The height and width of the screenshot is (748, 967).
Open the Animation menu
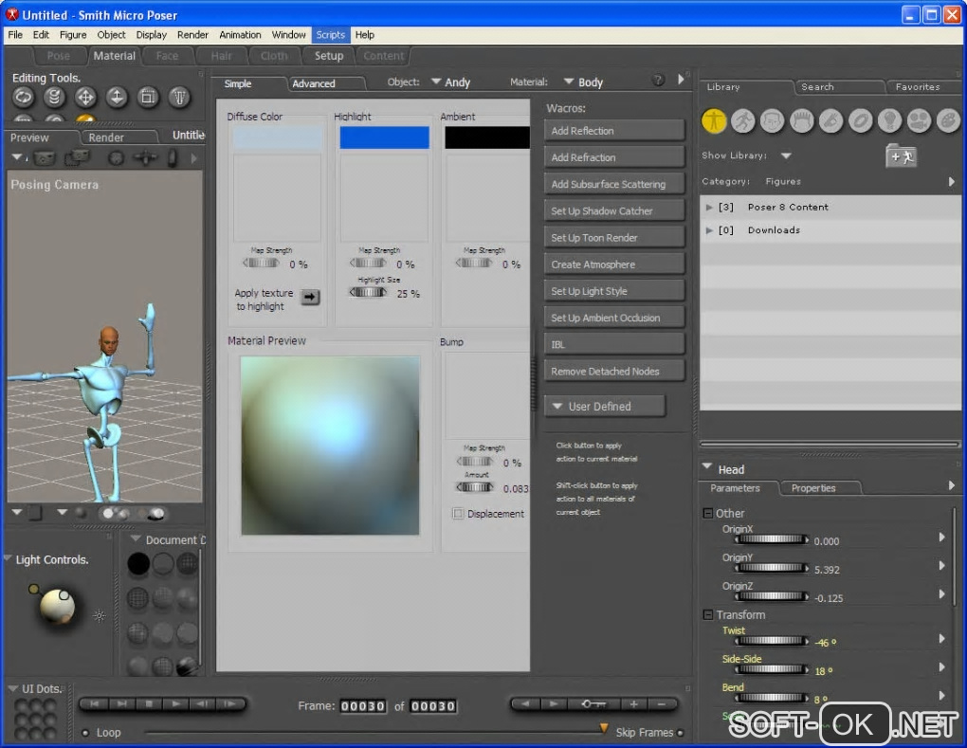tap(240, 35)
